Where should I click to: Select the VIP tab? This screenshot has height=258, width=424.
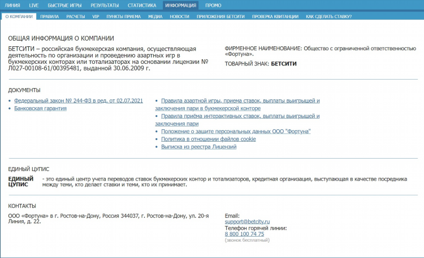96,16
